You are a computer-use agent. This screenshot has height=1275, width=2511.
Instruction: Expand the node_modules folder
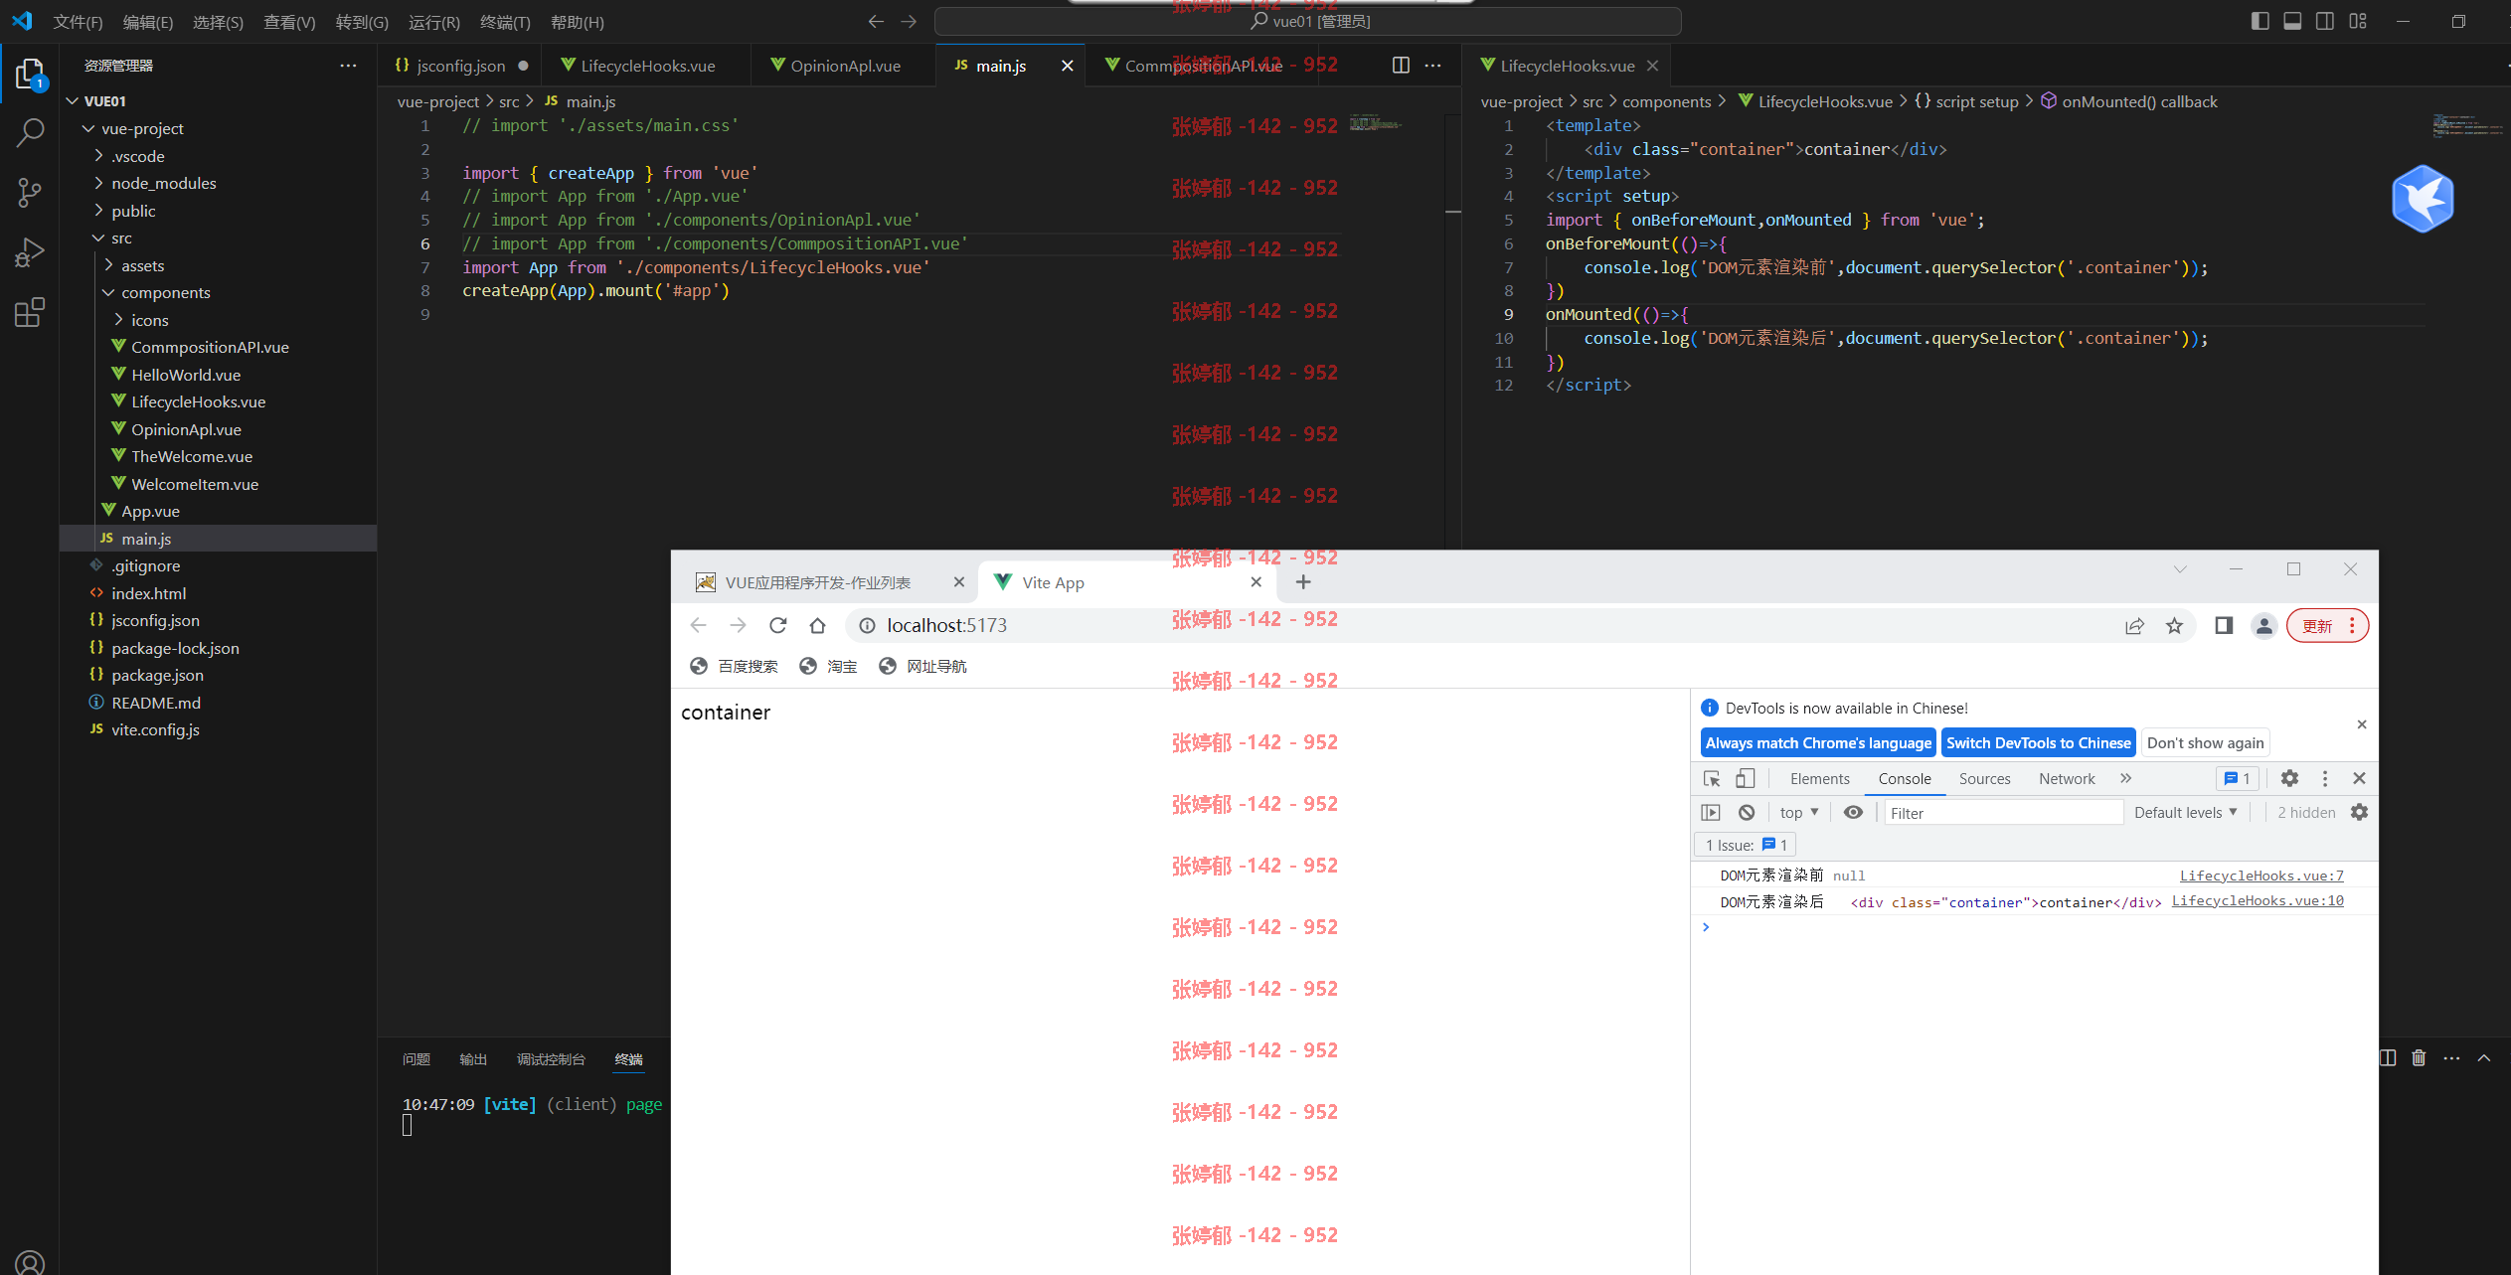click(x=98, y=183)
